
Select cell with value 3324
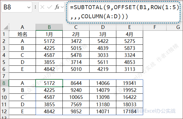pyautogui.click(x=129, y=55)
